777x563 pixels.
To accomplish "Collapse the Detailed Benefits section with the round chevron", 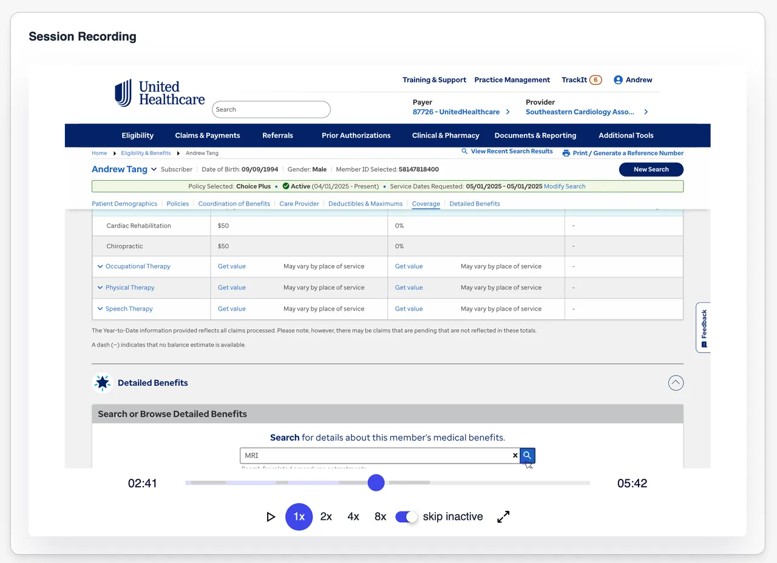I will coord(676,383).
